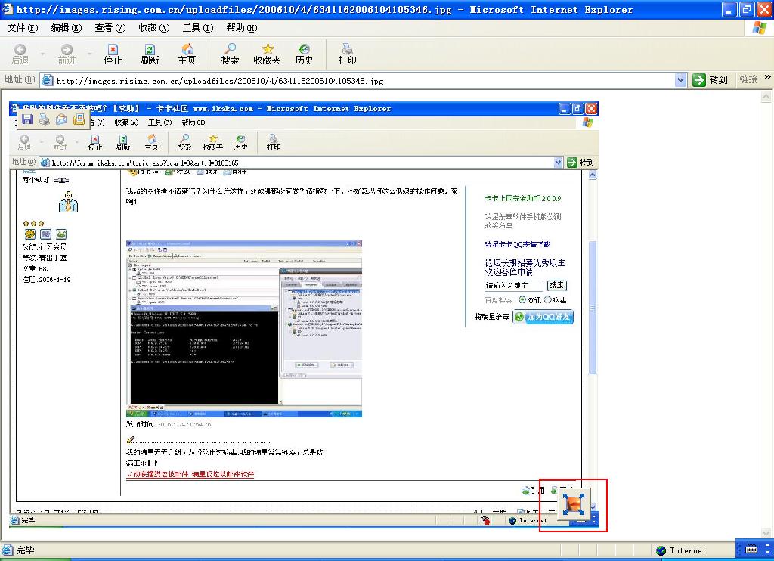Click the 链接 links toolbar label

748,79
